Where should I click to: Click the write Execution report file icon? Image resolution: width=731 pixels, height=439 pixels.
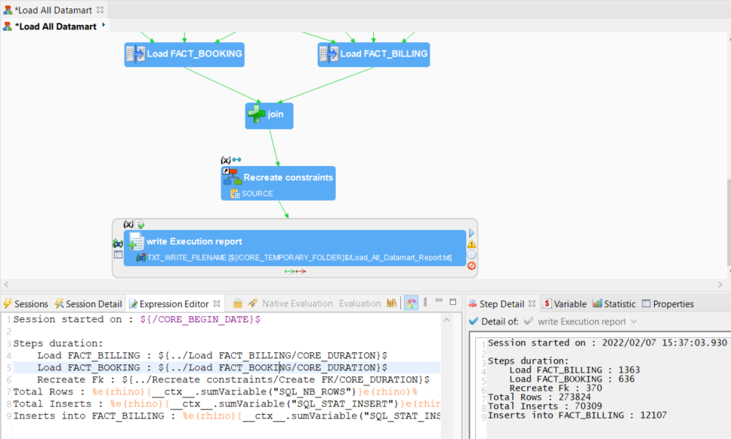click(136, 241)
